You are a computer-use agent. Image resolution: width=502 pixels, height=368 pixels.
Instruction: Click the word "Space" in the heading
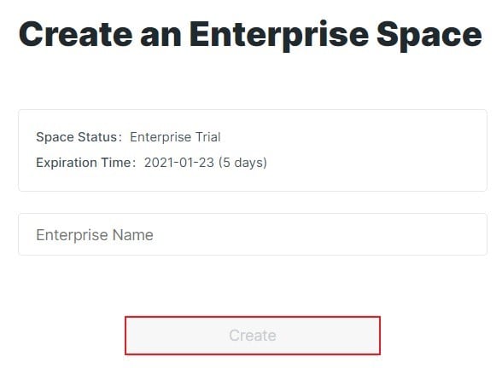pos(429,36)
